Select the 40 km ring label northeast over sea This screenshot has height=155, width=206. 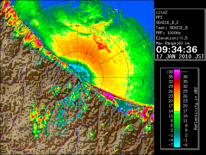tap(122, 52)
